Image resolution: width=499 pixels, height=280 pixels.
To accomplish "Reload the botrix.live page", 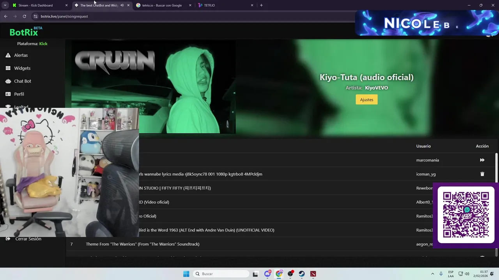I will point(24,16).
